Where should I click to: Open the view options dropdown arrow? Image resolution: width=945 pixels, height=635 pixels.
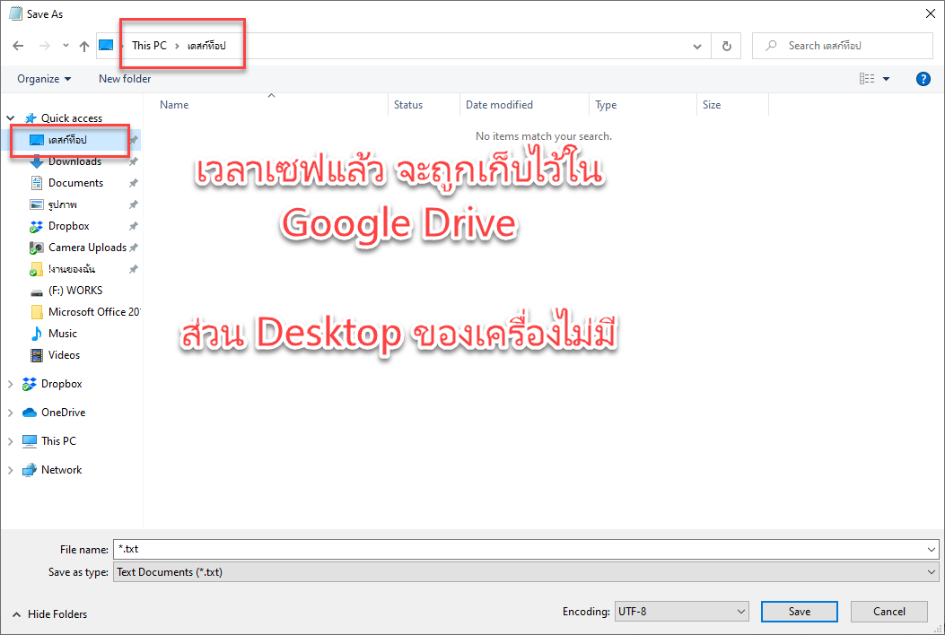(886, 79)
